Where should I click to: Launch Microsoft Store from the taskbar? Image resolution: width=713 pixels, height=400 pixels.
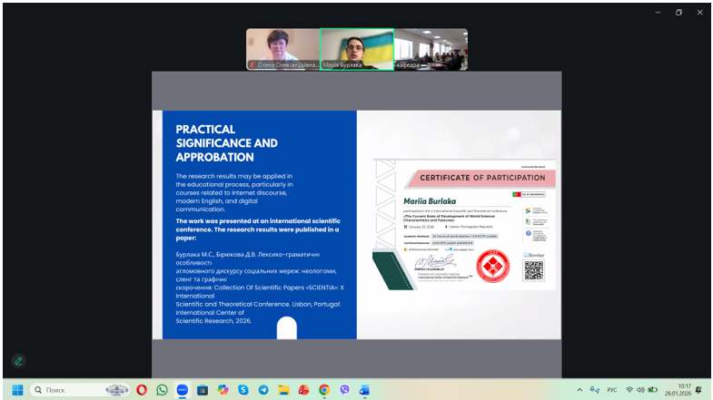click(x=203, y=390)
